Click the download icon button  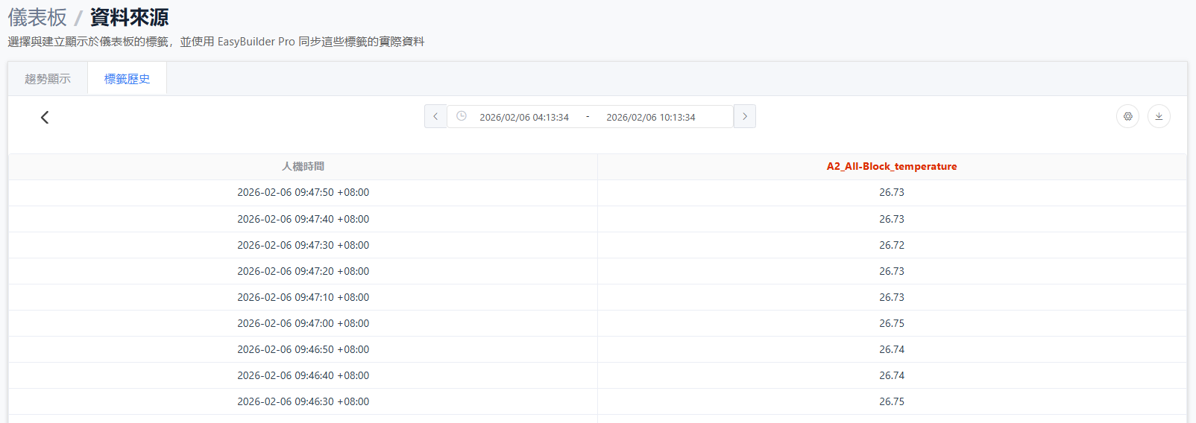[x=1159, y=116]
